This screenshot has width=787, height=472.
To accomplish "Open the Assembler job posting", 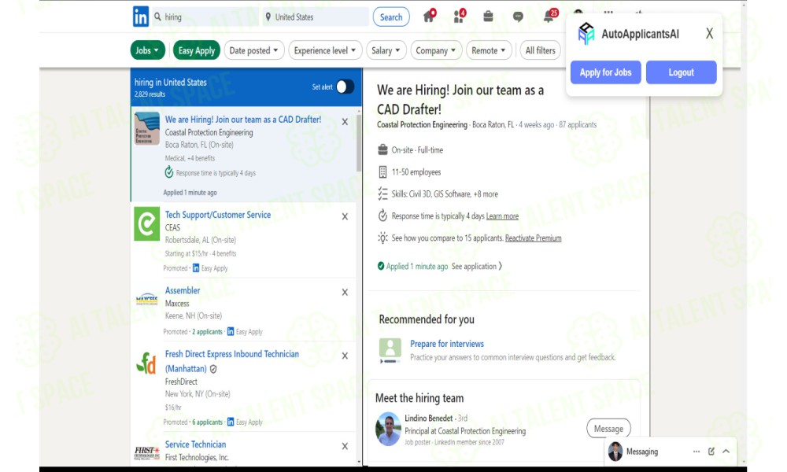I will [183, 290].
